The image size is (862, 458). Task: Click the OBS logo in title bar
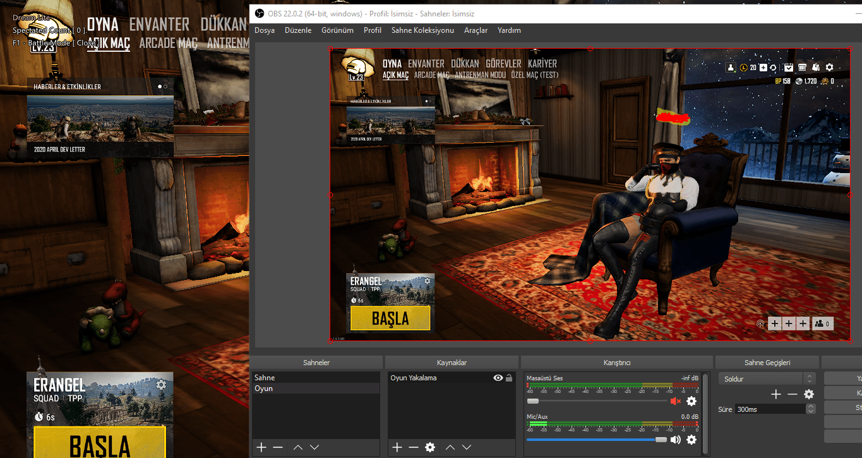click(259, 13)
